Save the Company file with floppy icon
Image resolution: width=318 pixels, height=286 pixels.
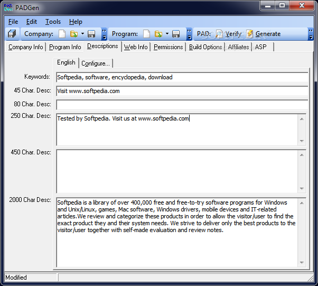point(91,34)
